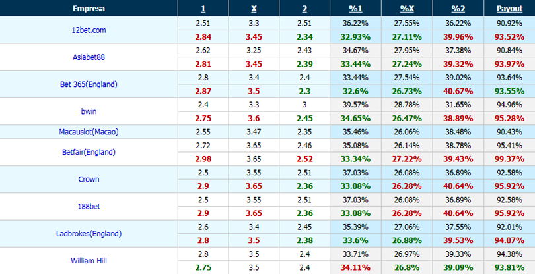
Task: Select the 34.11% cell for William Hill
Action: tap(355, 267)
